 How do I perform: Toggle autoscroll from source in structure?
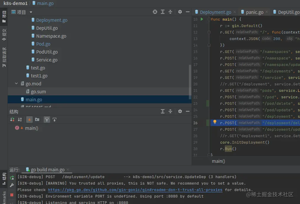(55, 120)
